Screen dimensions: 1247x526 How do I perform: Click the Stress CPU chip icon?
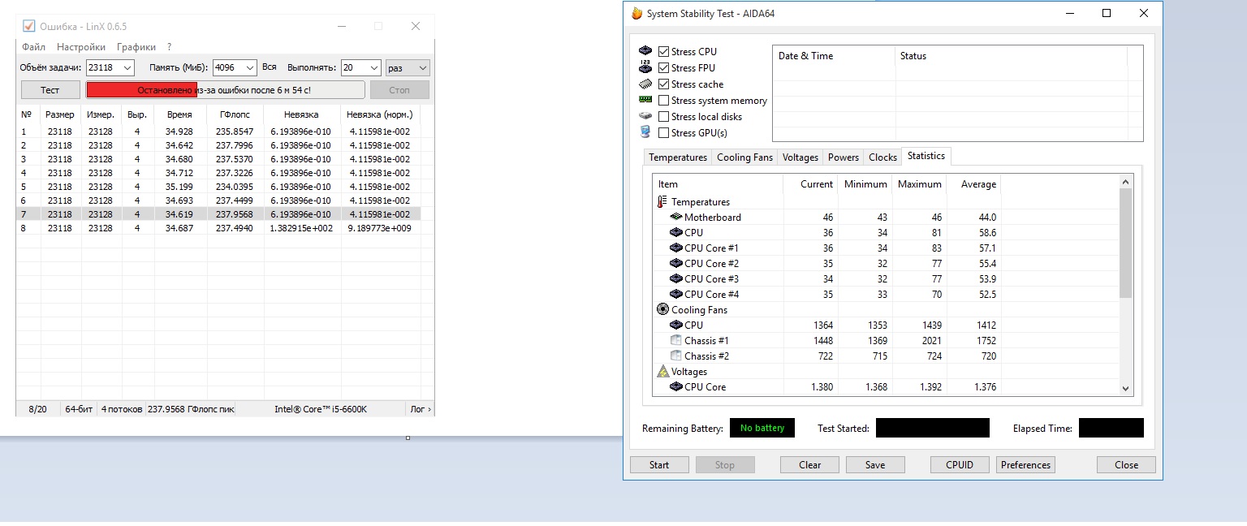pyautogui.click(x=645, y=51)
